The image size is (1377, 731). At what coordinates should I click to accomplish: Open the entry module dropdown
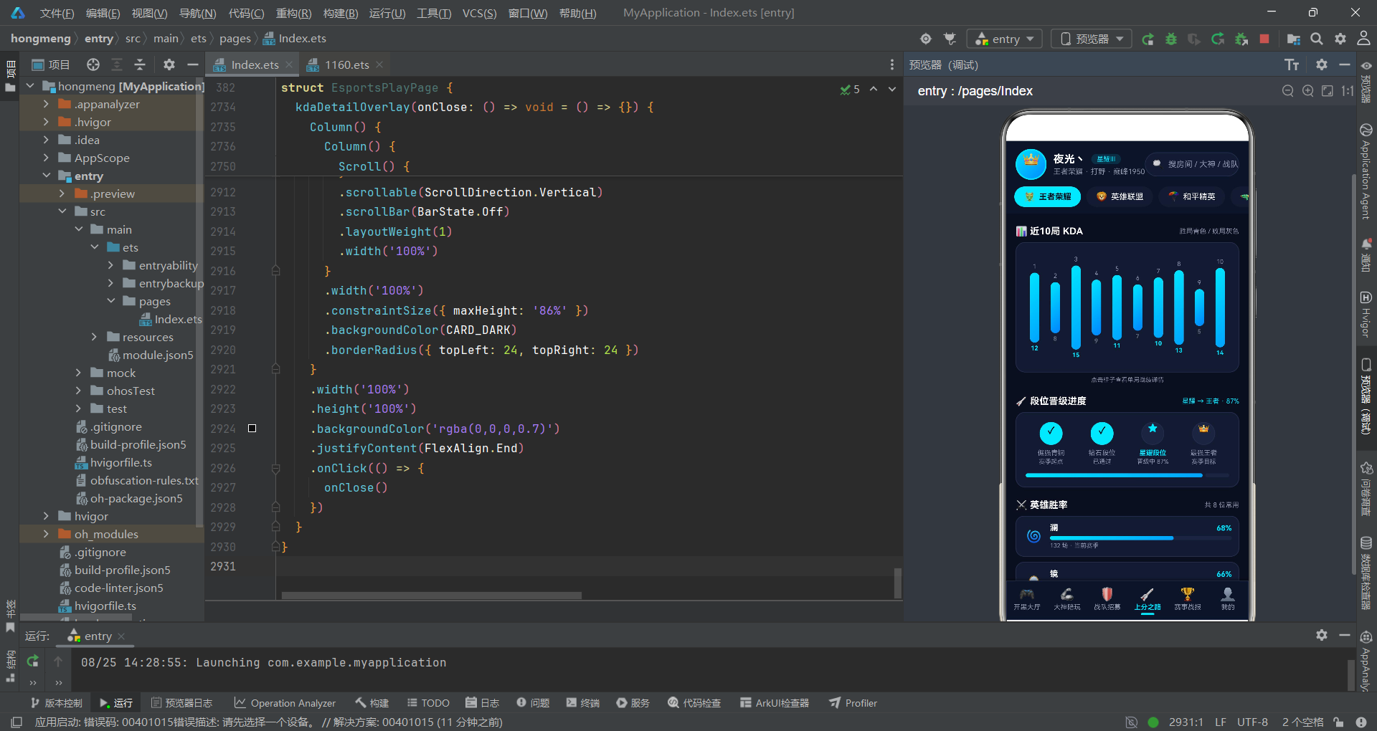click(1003, 39)
